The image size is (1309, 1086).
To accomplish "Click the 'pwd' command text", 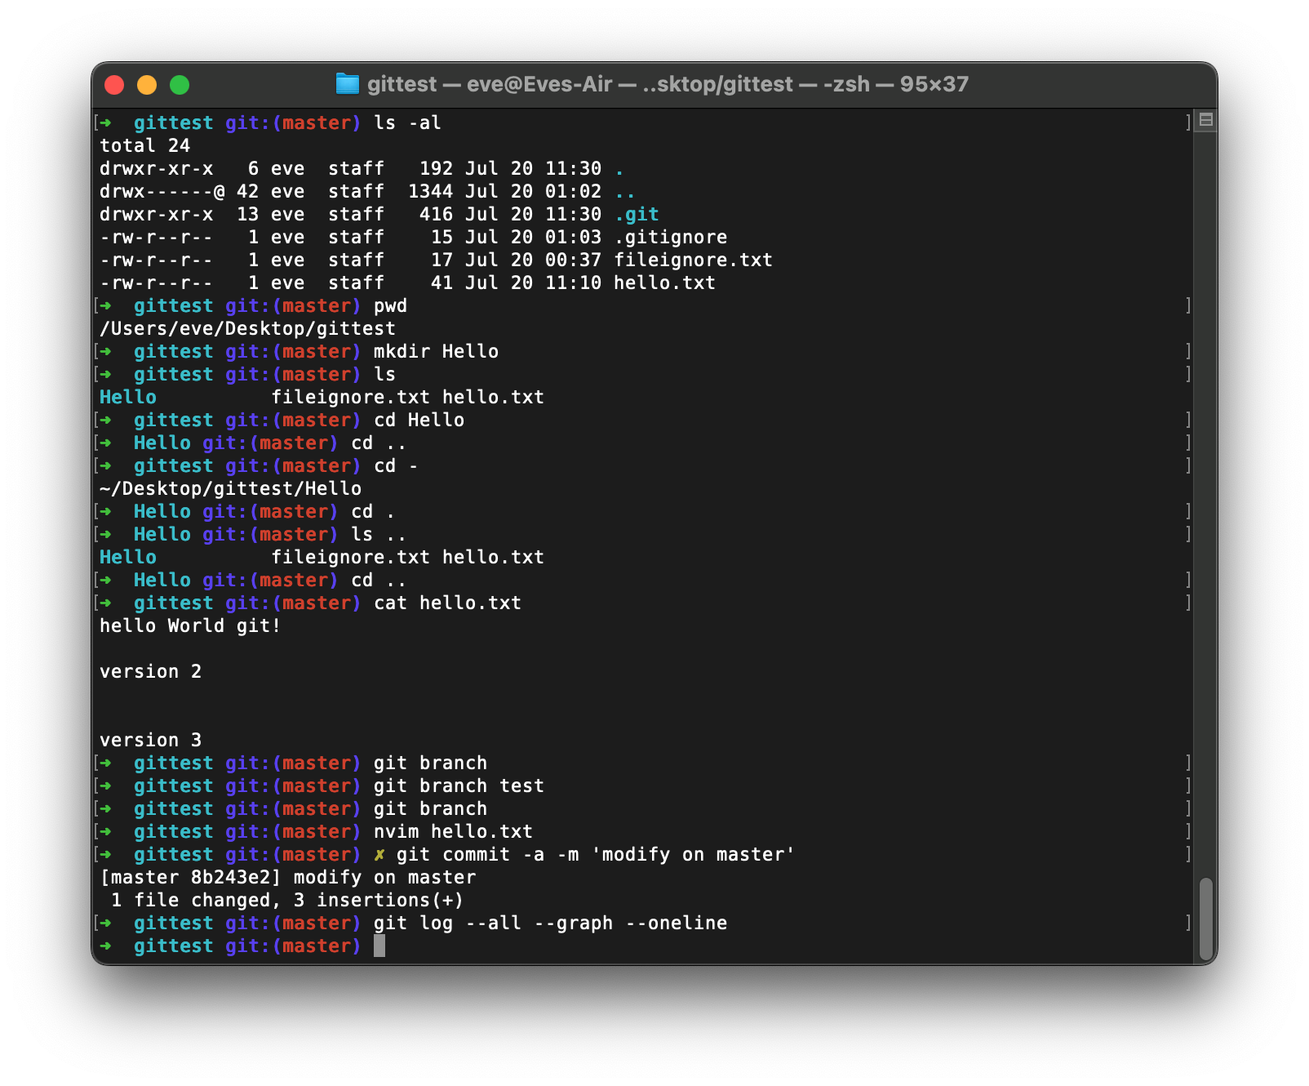I will point(390,305).
